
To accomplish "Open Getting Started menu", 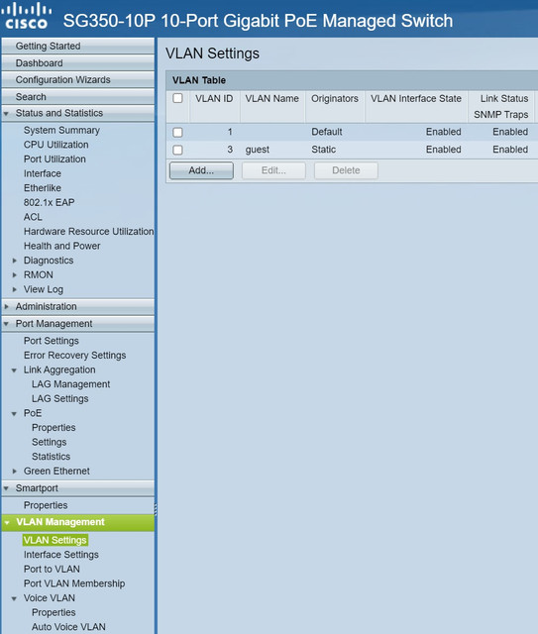I will pyautogui.click(x=77, y=47).
